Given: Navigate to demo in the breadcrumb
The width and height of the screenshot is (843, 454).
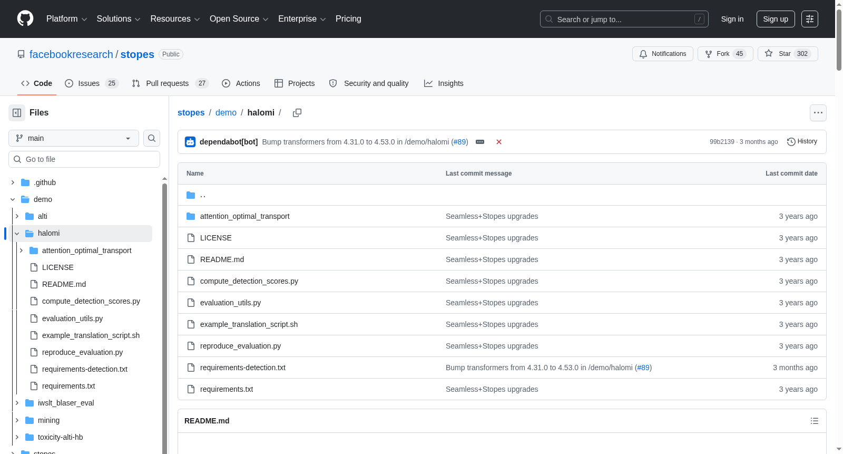Looking at the screenshot, I should (226, 113).
